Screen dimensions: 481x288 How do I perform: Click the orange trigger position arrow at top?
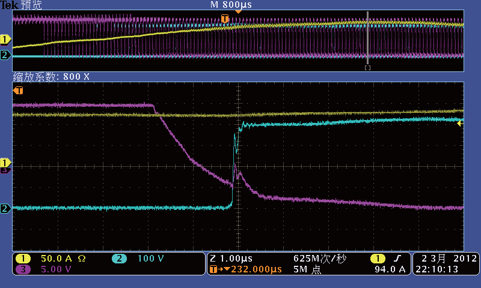[238, 12]
